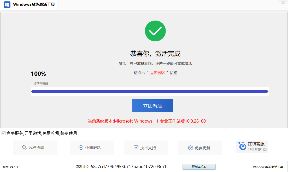Click the circular refresh icon for 快速激活
This screenshot has width=288, height=172.
pyautogui.click(x=81, y=148)
